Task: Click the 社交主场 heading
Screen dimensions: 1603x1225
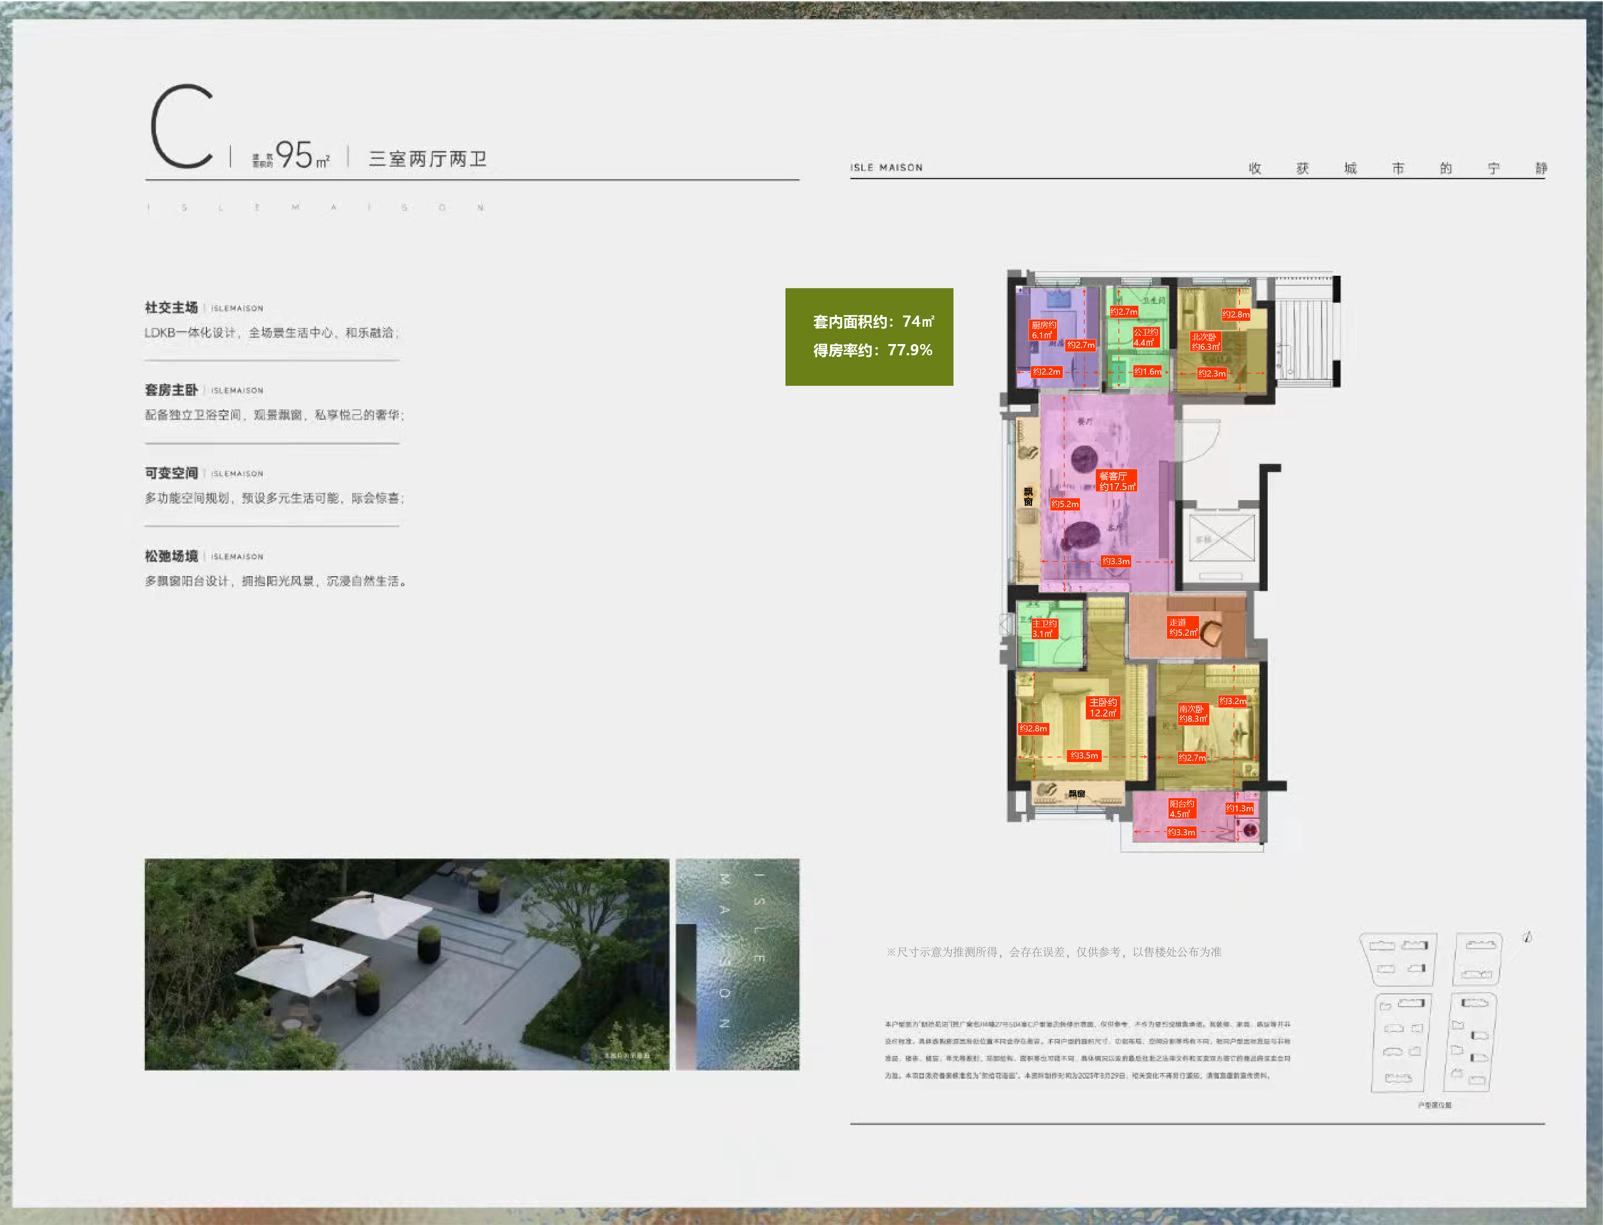Action: 172,308
